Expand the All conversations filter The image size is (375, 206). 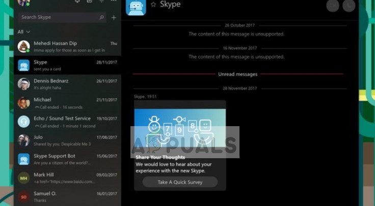(x=23, y=32)
